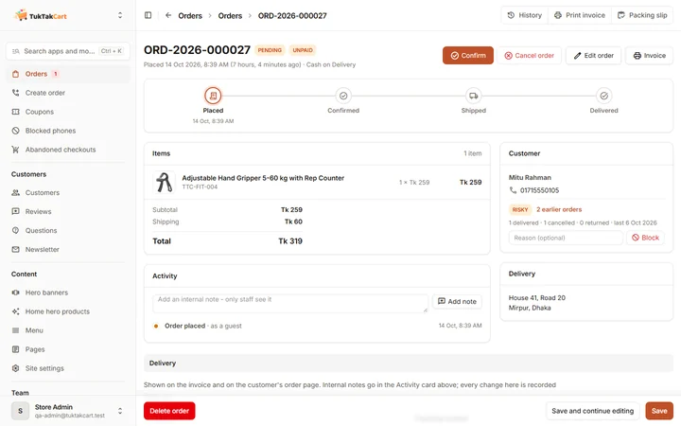The width and height of the screenshot is (681, 426).
Task: Open Questions in the sidebar
Action: coord(68,230)
